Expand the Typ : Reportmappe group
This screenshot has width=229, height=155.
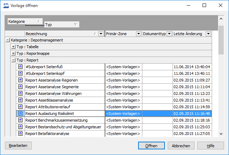[13, 53]
